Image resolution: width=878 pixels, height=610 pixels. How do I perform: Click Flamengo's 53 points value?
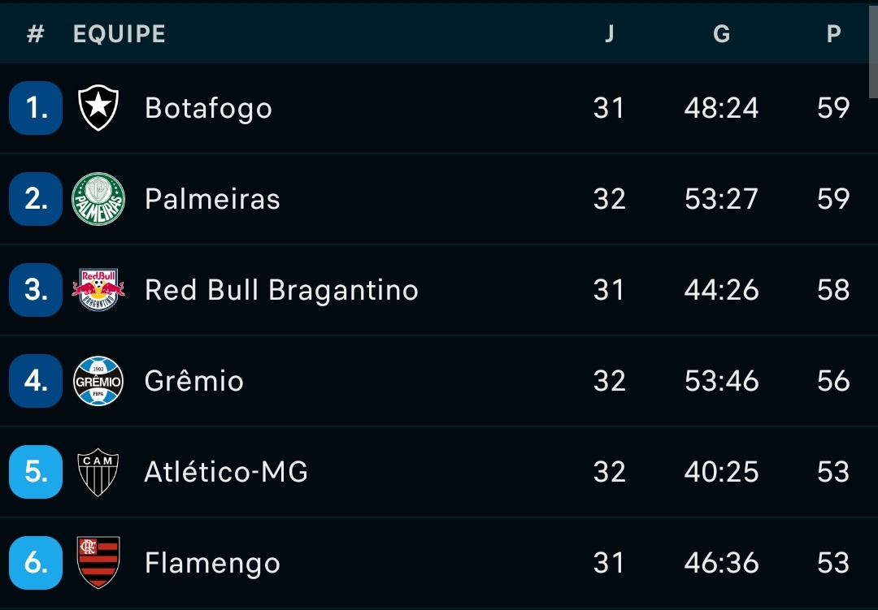pyautogui.click(x=833, y=563)
